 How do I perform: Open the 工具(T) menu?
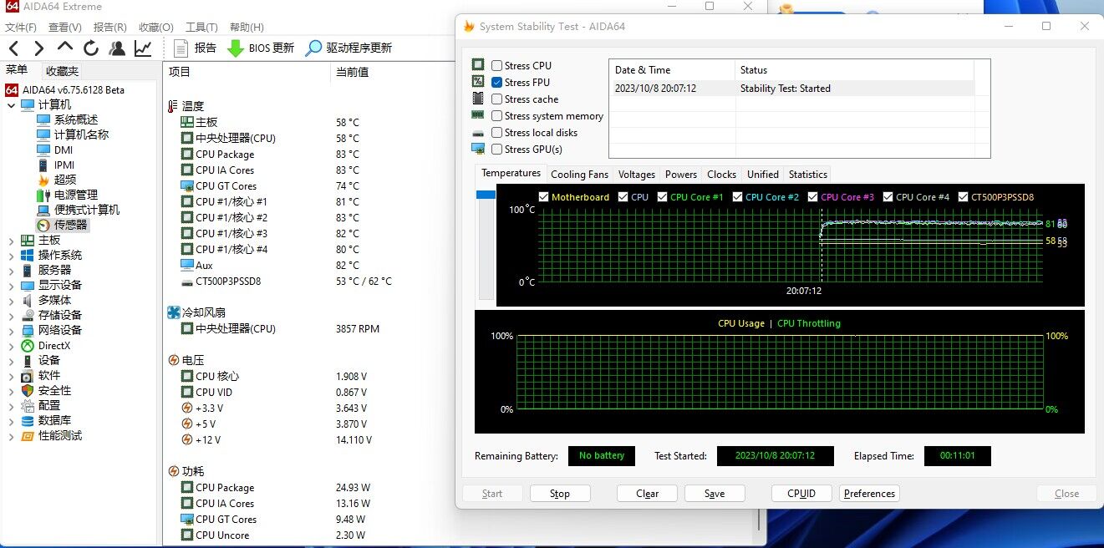coord(201,28)
